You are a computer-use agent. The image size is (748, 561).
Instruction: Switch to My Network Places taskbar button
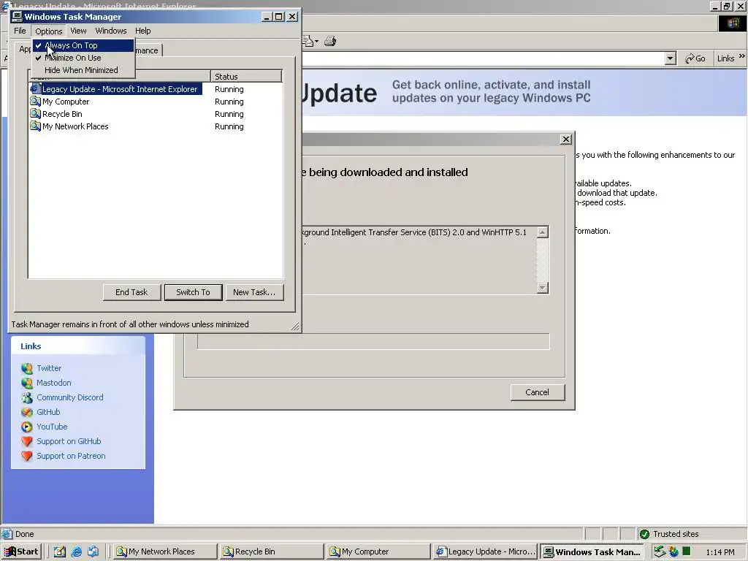165,552
